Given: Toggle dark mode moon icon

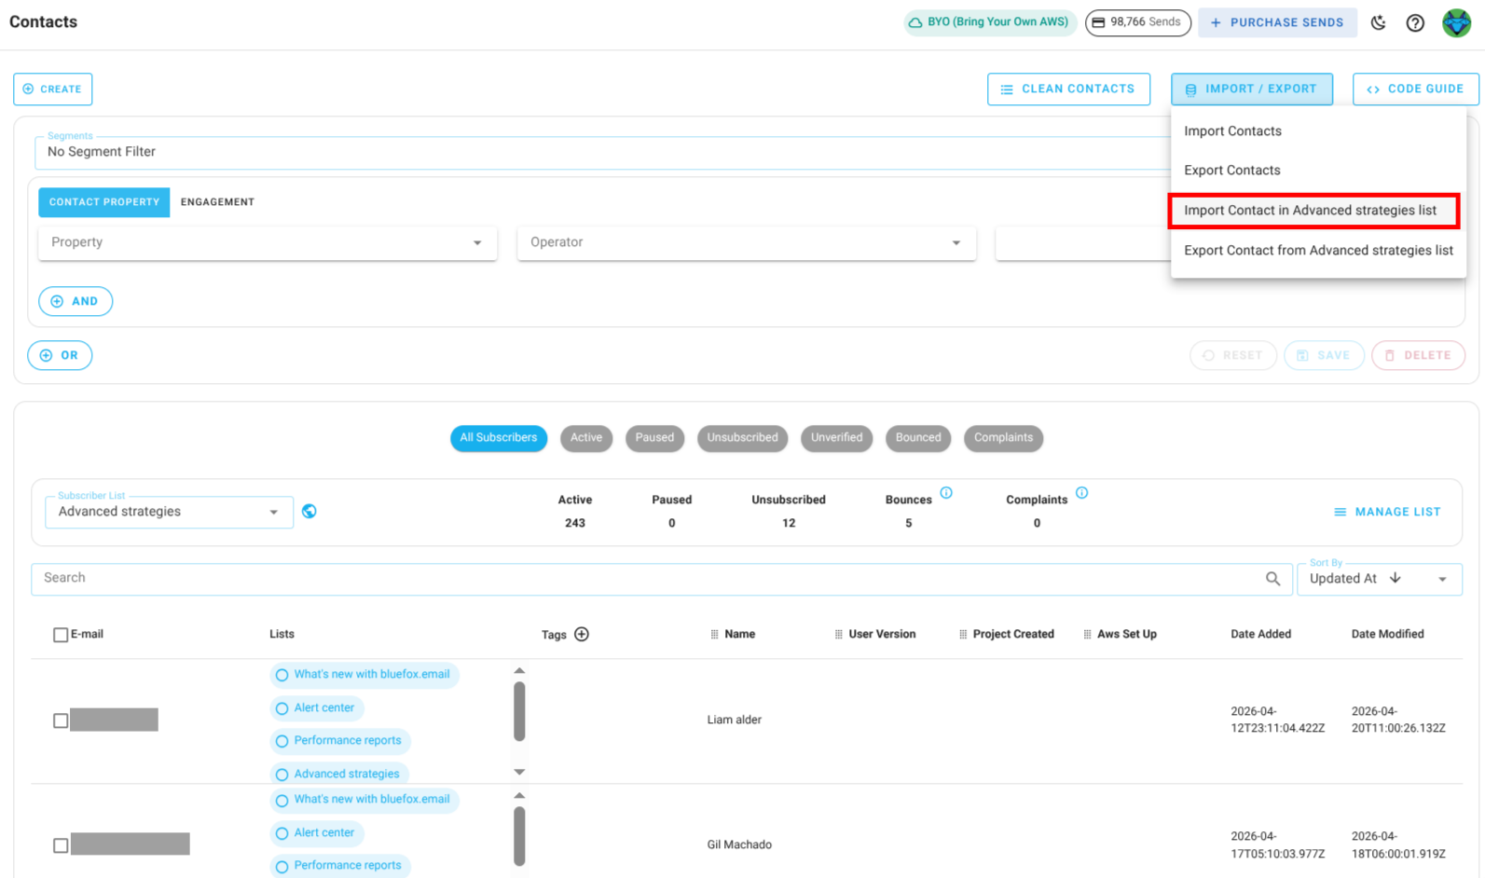Looking at the screenshot, I should click(1378, 22).
